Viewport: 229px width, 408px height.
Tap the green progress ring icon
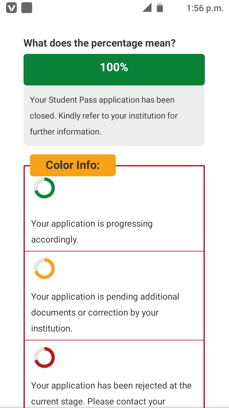44,188
